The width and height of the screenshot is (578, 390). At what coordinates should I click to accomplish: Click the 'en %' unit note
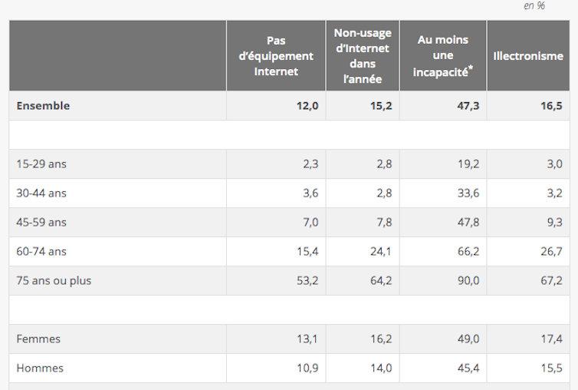(534, 6)
